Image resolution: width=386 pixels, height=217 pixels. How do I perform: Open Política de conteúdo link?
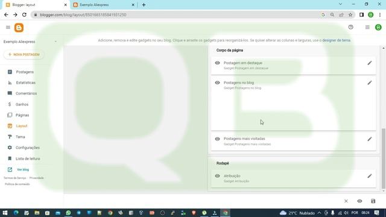point(17,184)
